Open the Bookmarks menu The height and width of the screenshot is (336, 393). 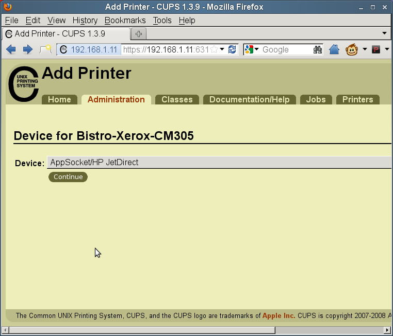(125, 20)
